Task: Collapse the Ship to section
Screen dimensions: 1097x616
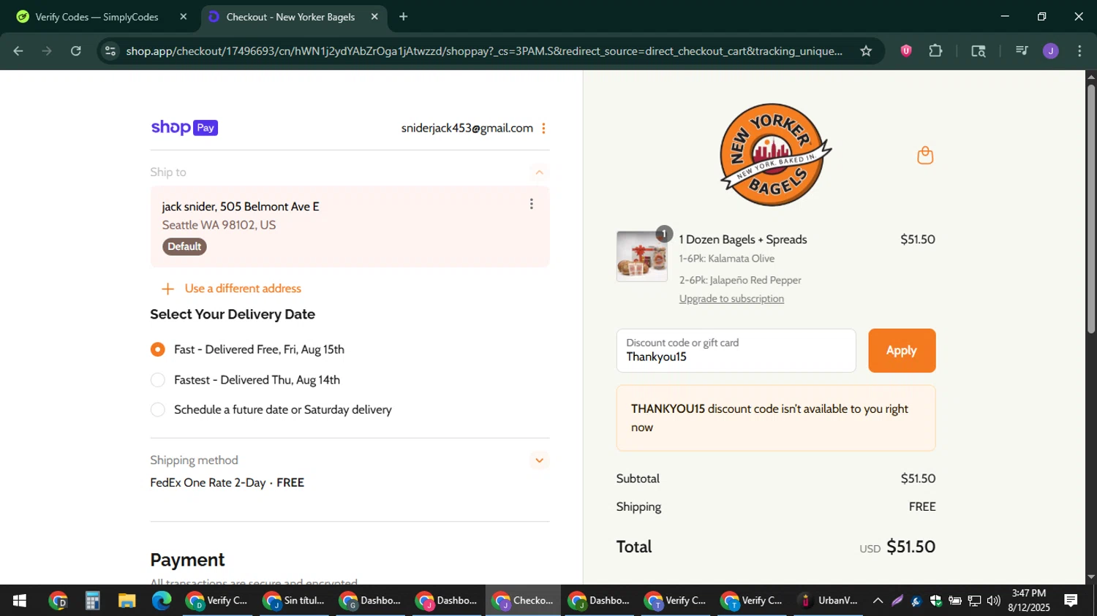Action: (539, 172)
